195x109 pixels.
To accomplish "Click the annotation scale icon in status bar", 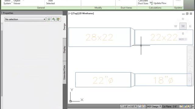I will click(122, 106).
